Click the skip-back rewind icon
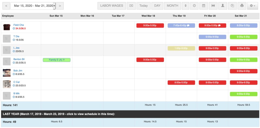Screen dimensions: 260x128 tap(213, 5)
